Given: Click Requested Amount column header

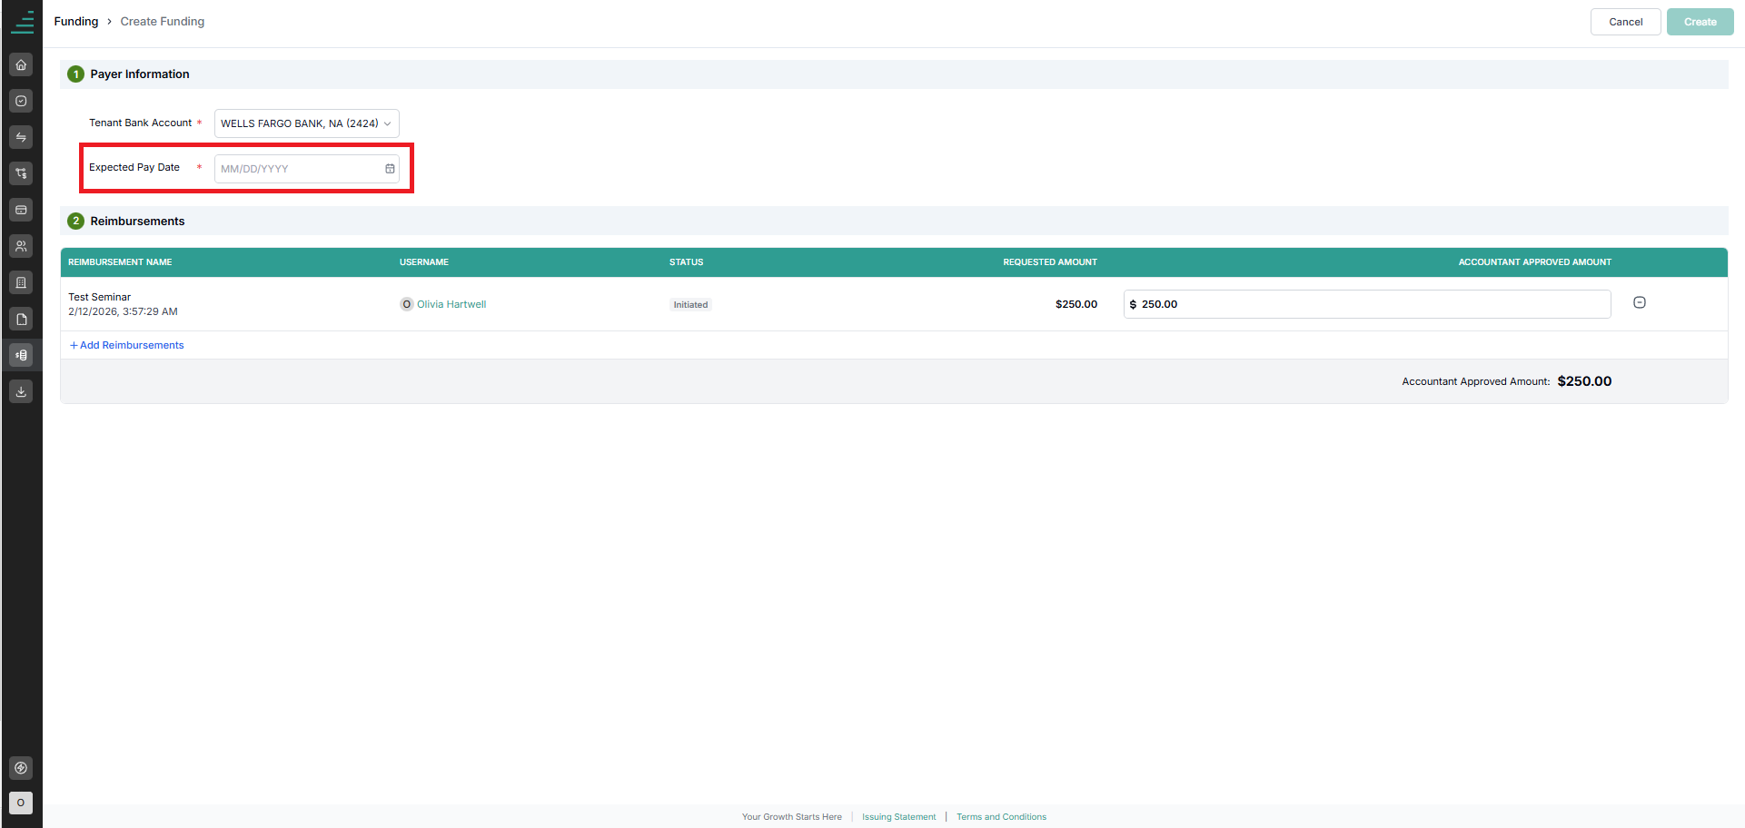Looking at the screenshot, I should [x=1050, y=262].
